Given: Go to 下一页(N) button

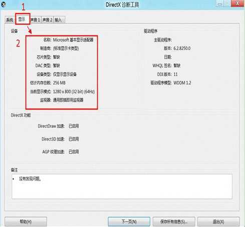Looking at the screenshot, I should 129,221.
